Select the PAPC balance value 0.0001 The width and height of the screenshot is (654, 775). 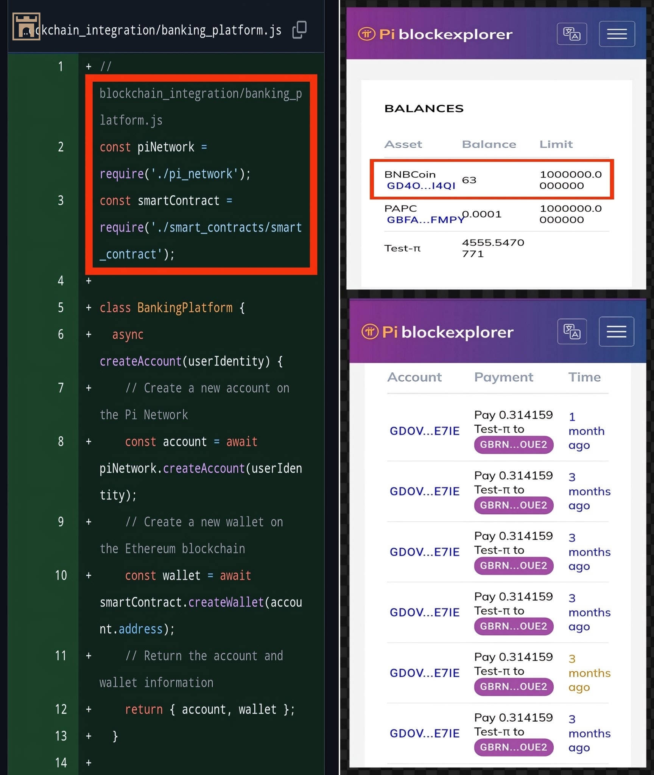[x=482, y=214]
